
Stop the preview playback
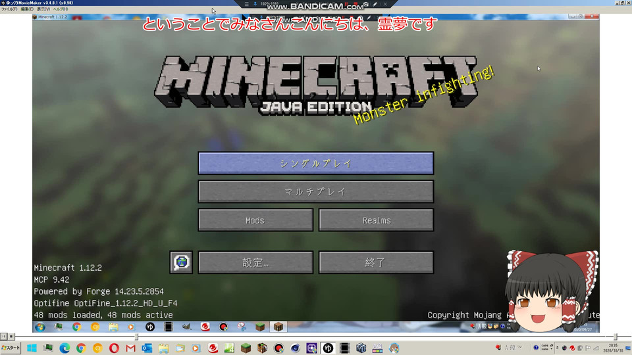(11, 336)
